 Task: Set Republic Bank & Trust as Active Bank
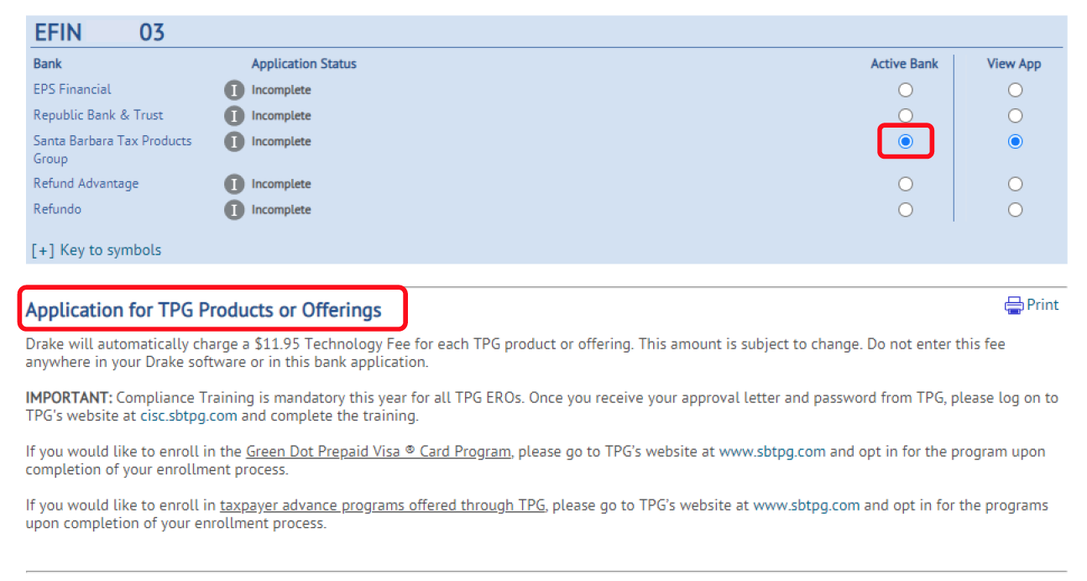click(905, 115)
